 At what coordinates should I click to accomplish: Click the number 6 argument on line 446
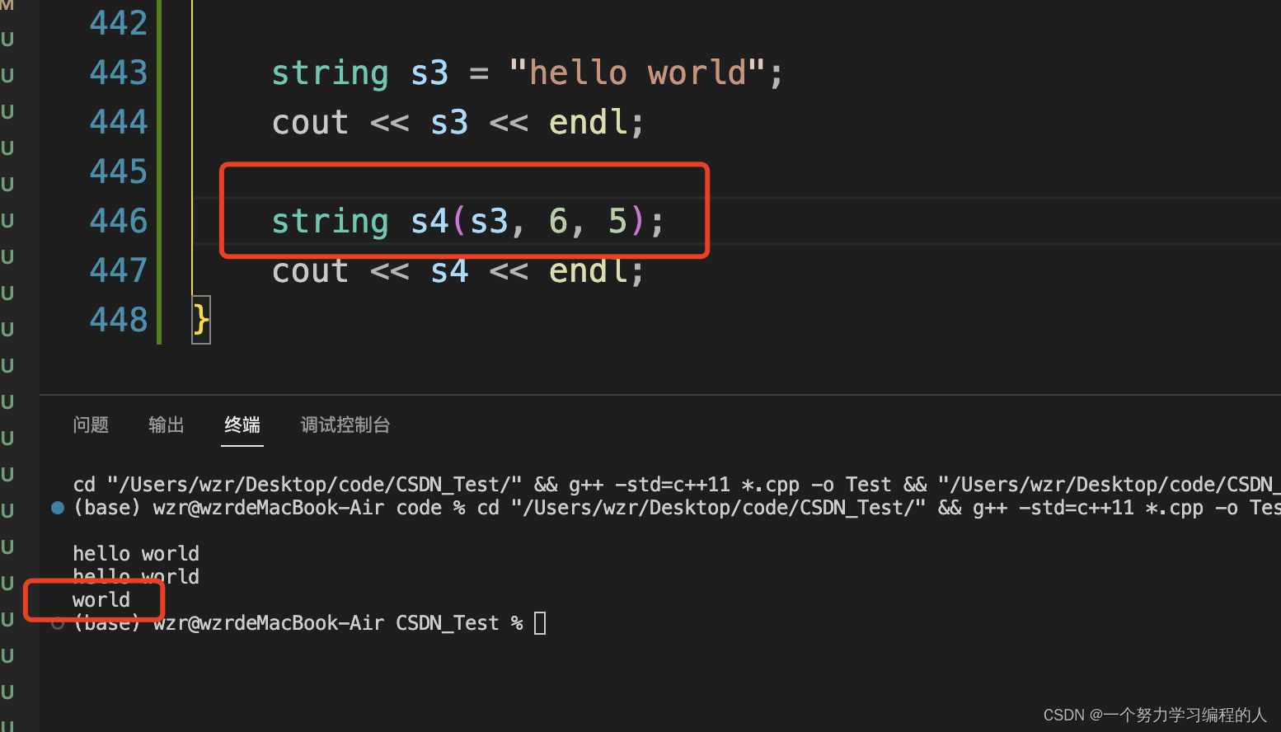pos(558,221)
